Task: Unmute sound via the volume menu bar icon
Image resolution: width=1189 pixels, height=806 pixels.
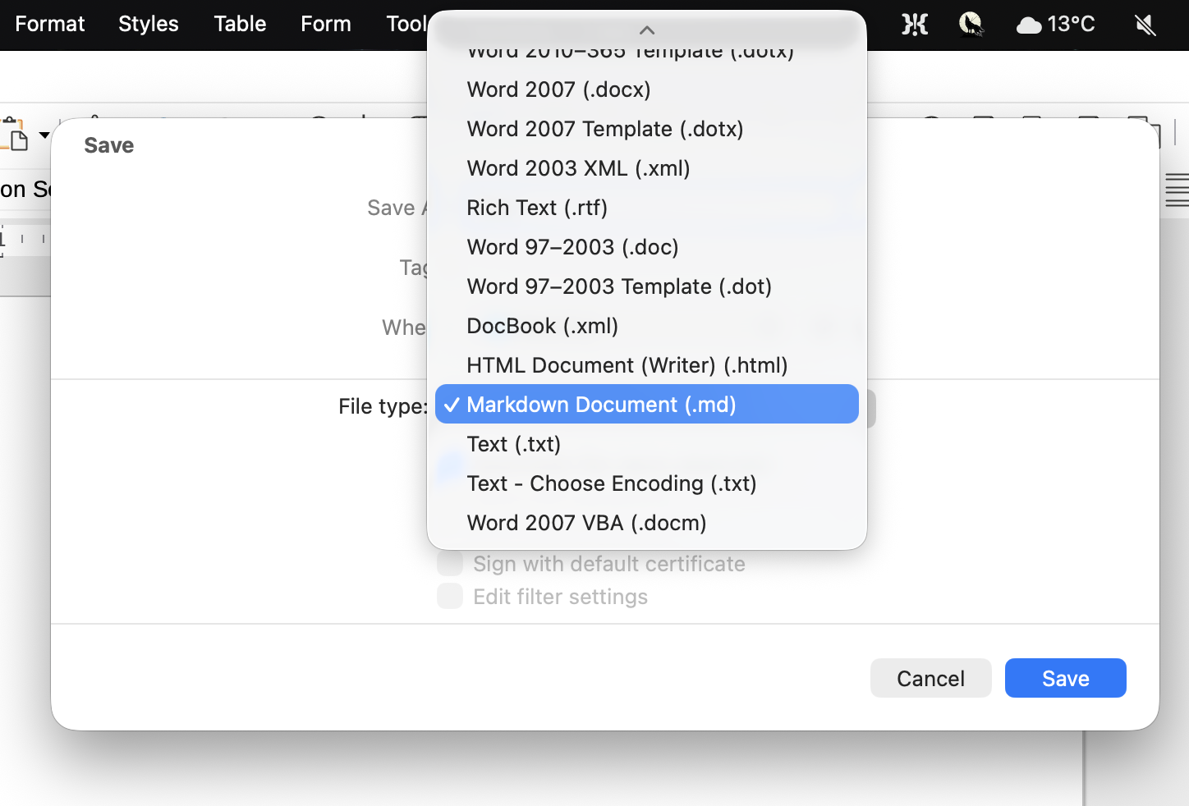Action: (1144, 25)
